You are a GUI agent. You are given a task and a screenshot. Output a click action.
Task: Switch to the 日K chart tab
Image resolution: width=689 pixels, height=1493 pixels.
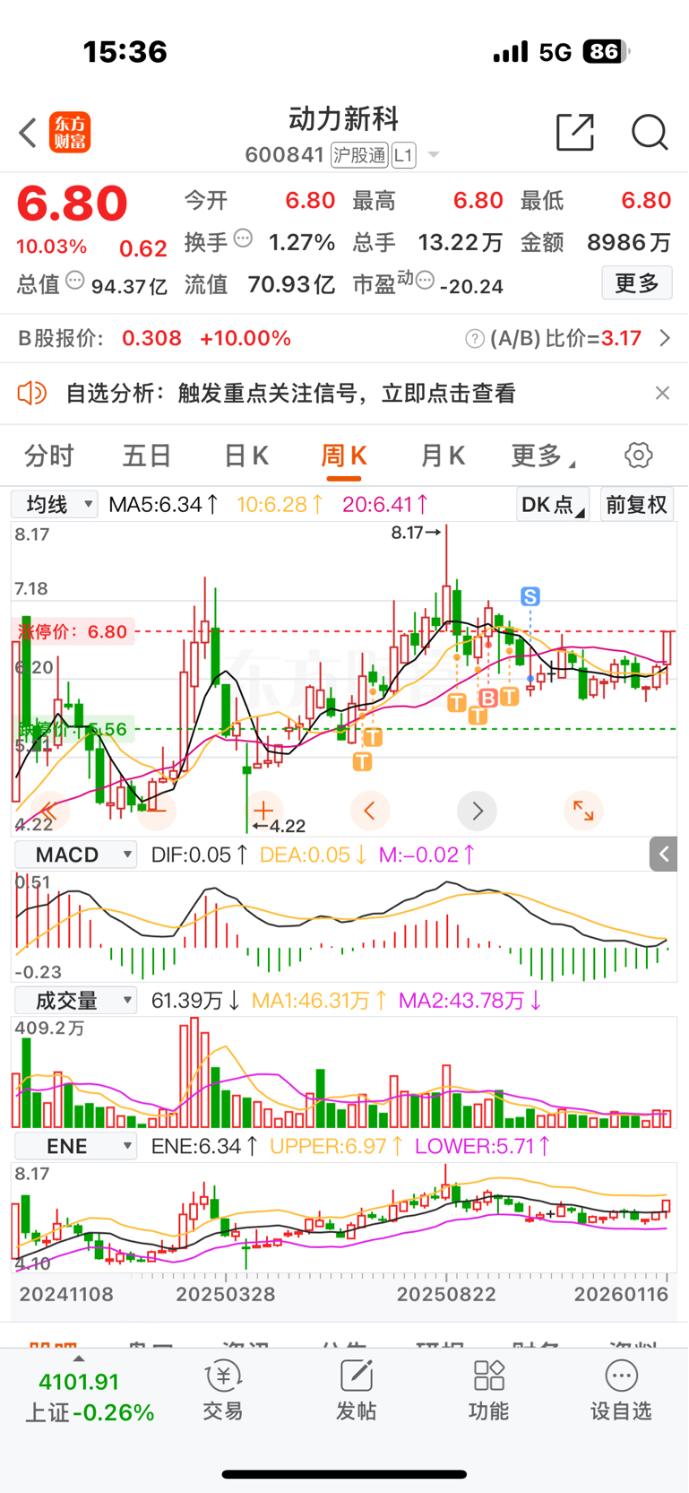(245, 456)
